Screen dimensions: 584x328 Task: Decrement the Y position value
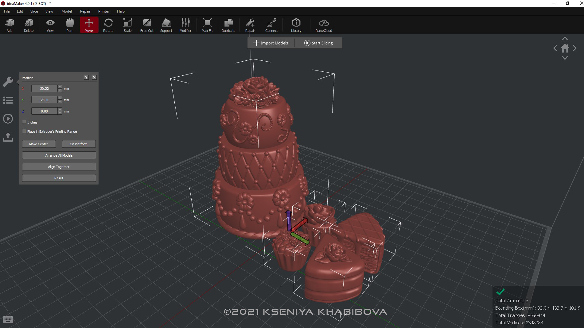coord(60,101)
